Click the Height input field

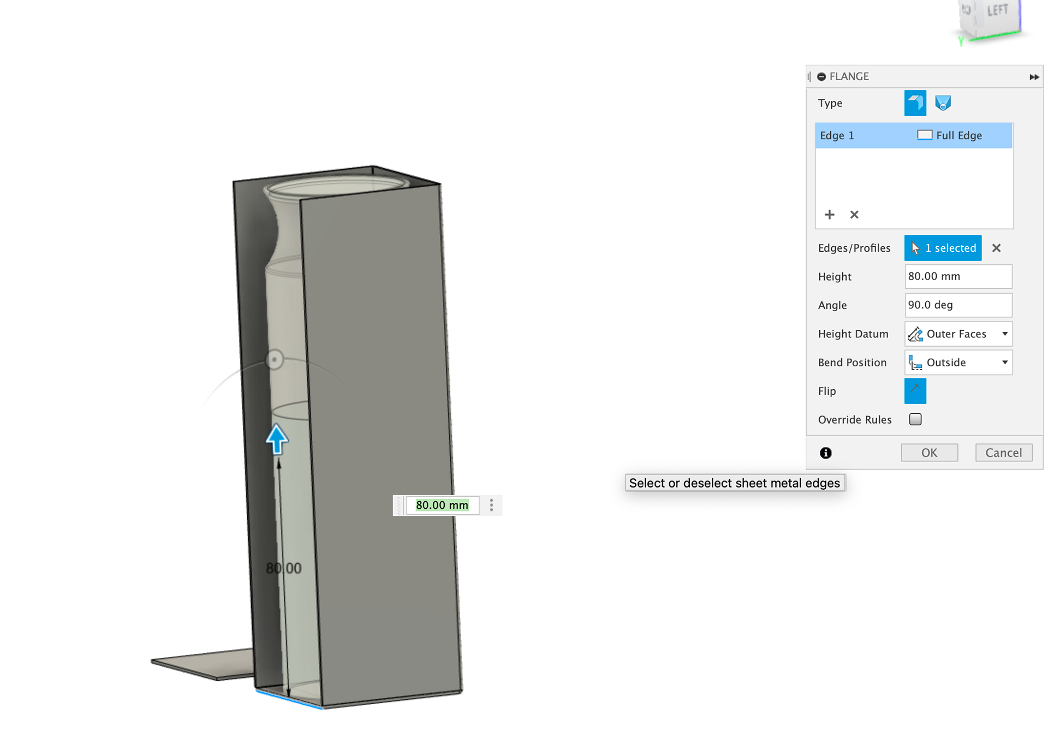(958, 276)
